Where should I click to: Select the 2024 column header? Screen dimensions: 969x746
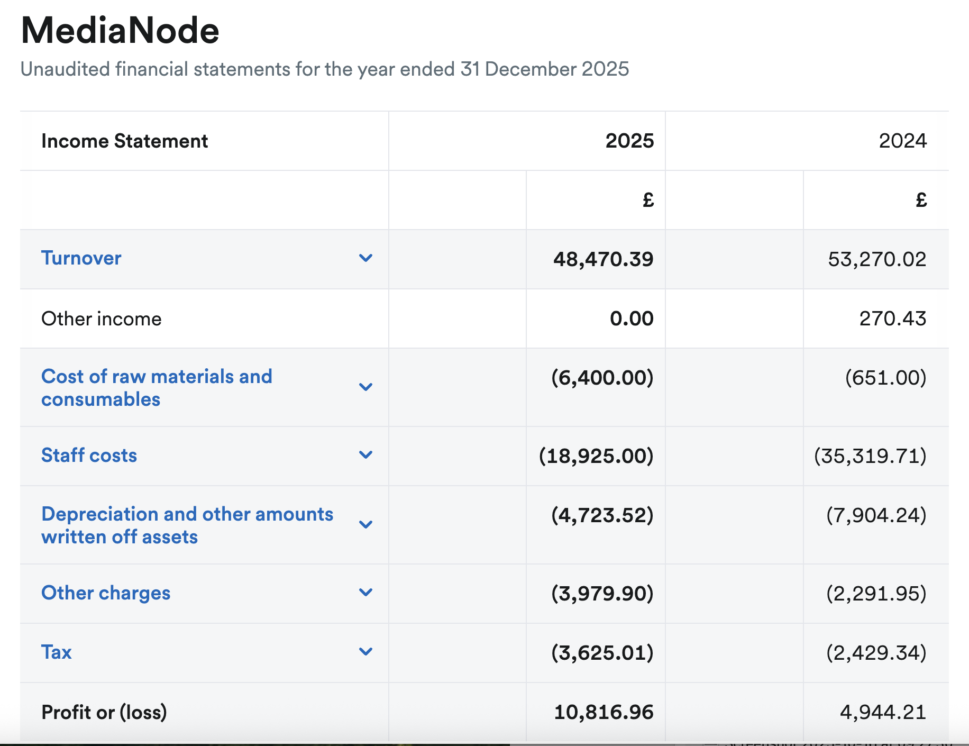pos(902,141)
